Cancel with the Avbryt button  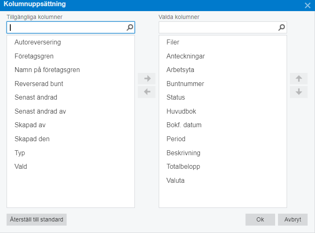pyautogui.click(x=293, y=219)
